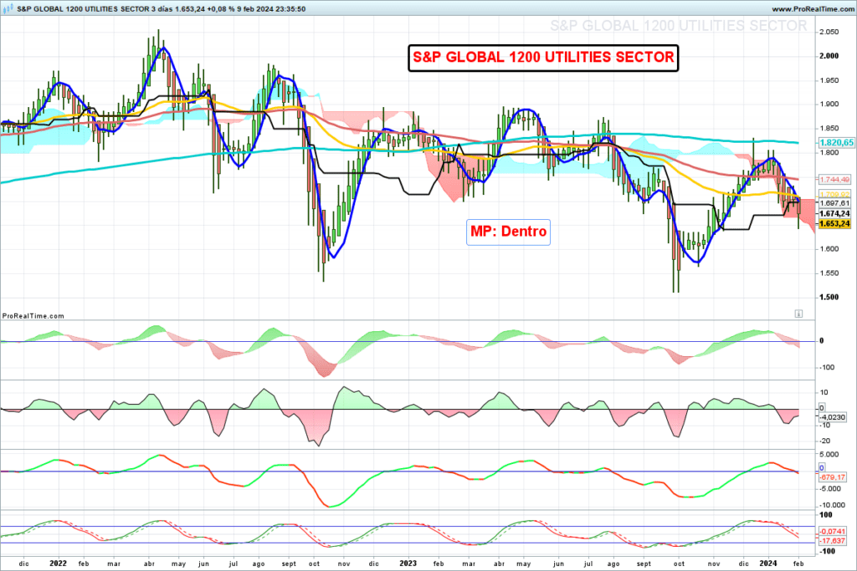Screen dimensions: 857x571
Task: Click the -17,637 indicator value label
Action: pos(832,540)
